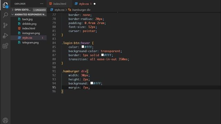Click the '0.4rem' padding value on line 79
Viewport: 221px width, 124px height.
click(90, 23)
